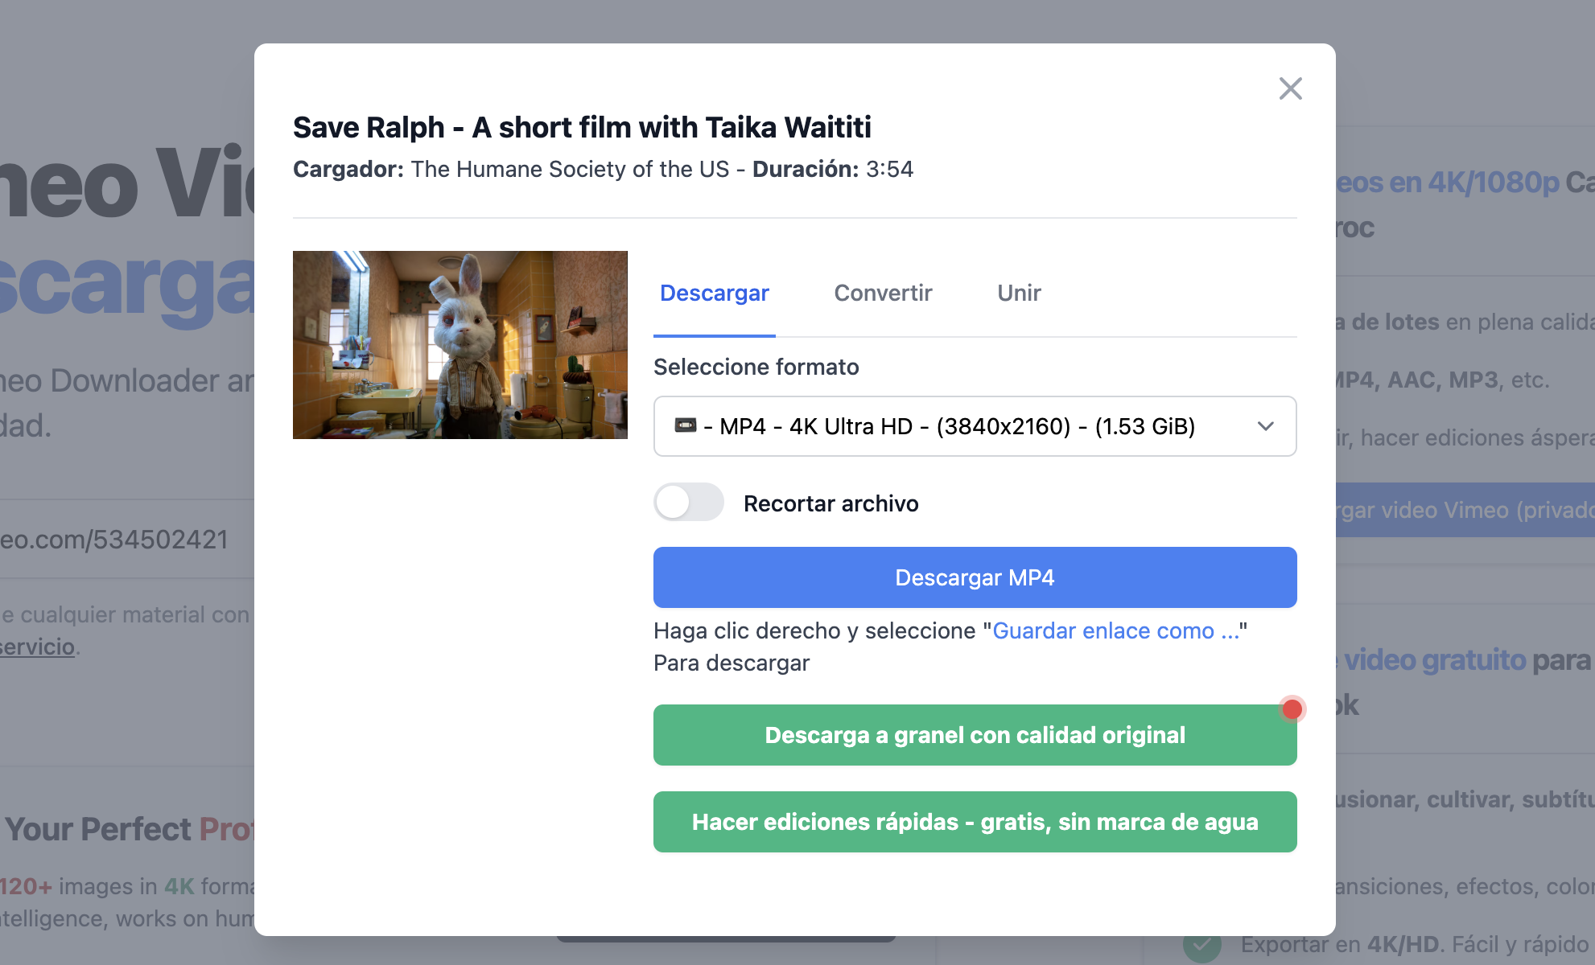Click the red notification dot on green button
The width and height of the screenshot is (1595, 965).
[x=1292, y=708]
